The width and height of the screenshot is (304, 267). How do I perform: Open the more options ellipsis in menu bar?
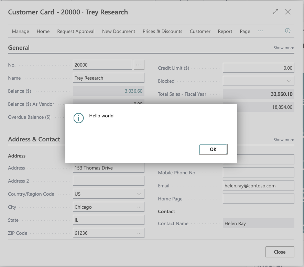[260, 31]
